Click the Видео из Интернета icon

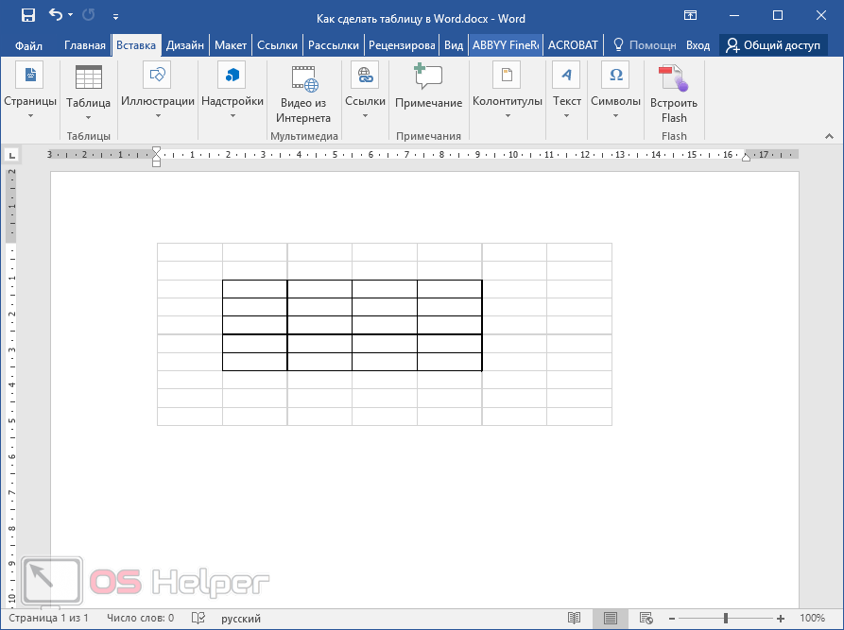303,78
